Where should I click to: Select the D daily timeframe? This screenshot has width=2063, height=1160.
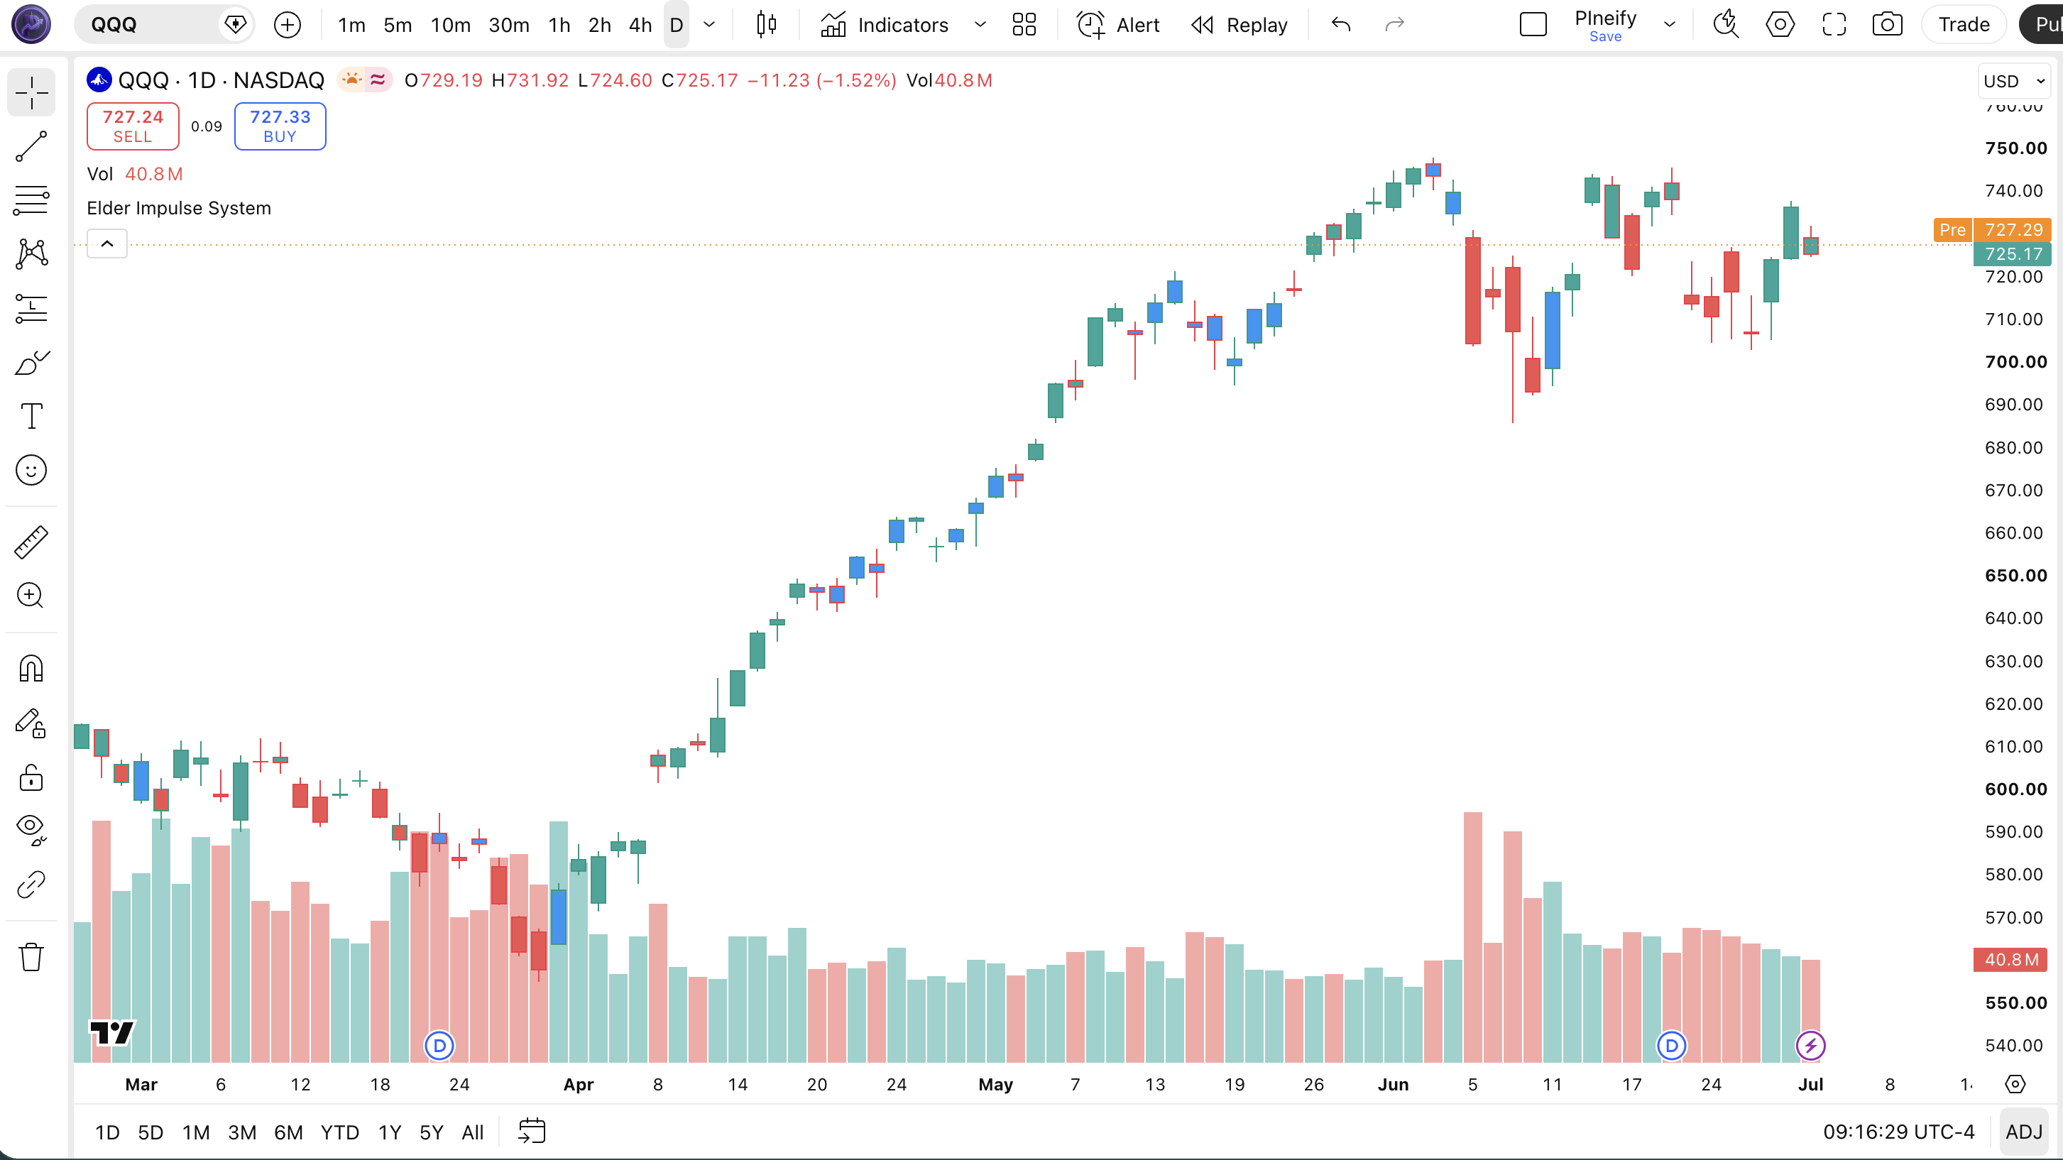pos(677,25)
